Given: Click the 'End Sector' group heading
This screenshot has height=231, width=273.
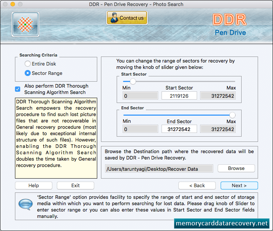Looking at the screenshot, I should [x=132, y=108].
